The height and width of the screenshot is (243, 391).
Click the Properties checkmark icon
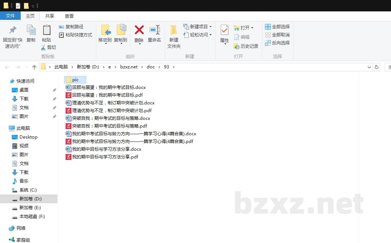[x=224, y=30]
